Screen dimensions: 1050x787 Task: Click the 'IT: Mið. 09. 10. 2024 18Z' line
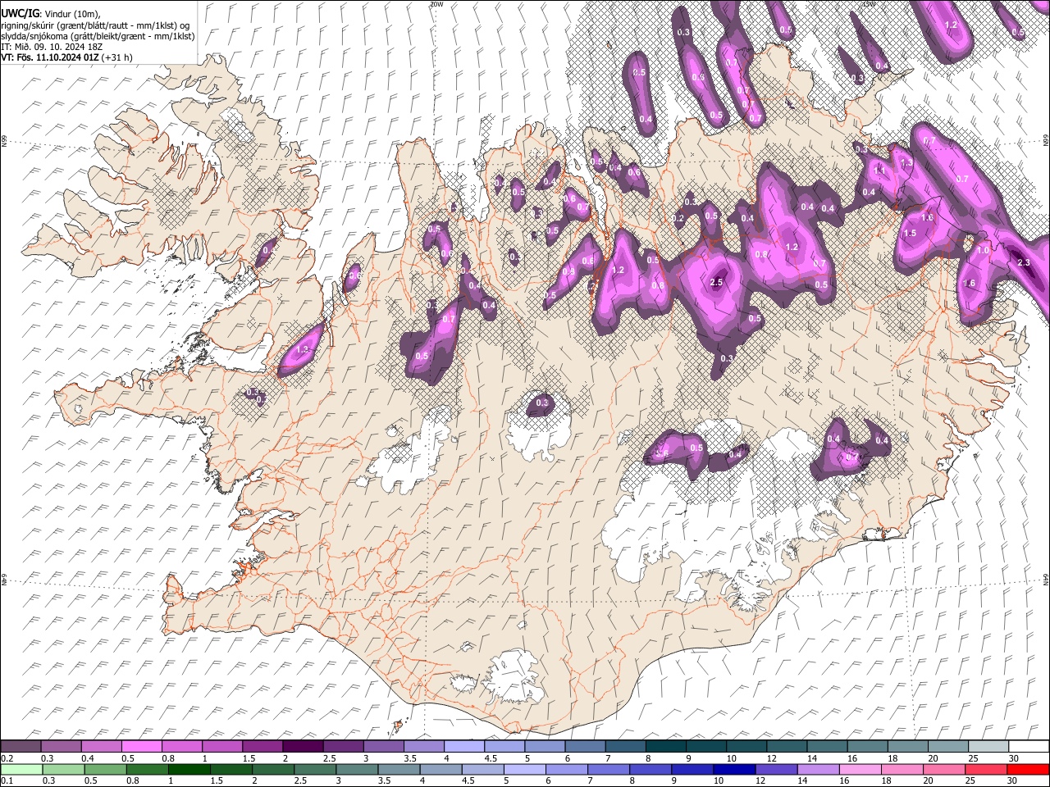pos(52,47)
